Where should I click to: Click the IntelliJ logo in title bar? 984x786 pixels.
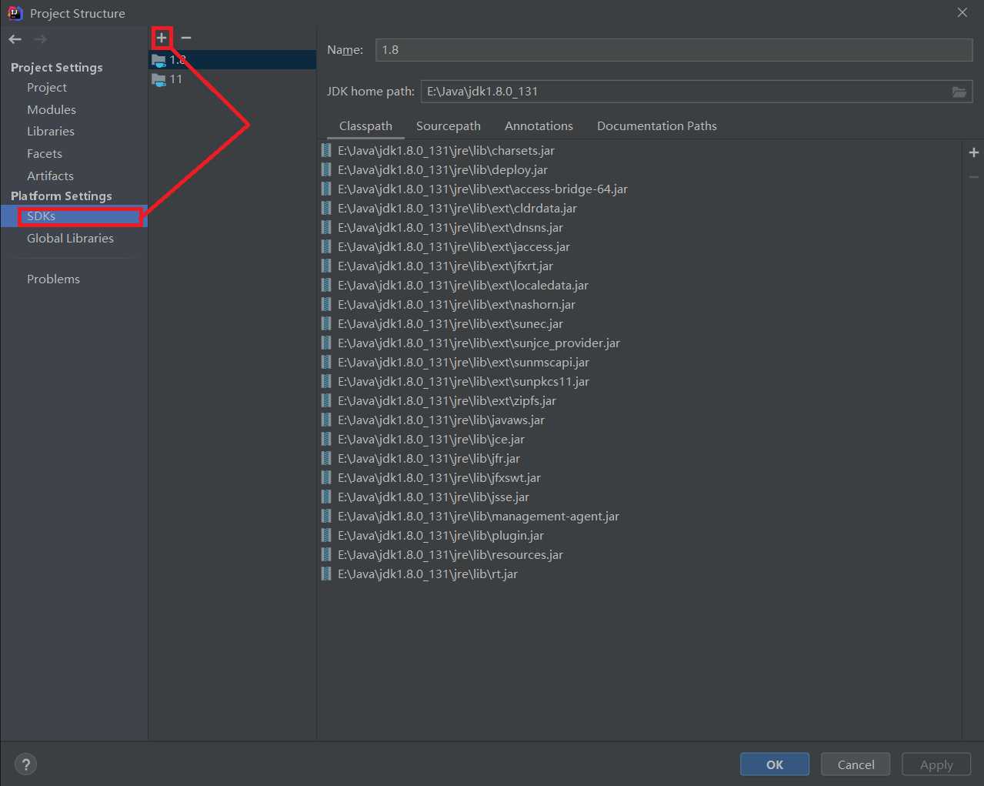15,13
